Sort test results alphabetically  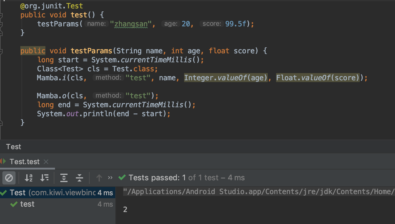[x=29, y=178]
